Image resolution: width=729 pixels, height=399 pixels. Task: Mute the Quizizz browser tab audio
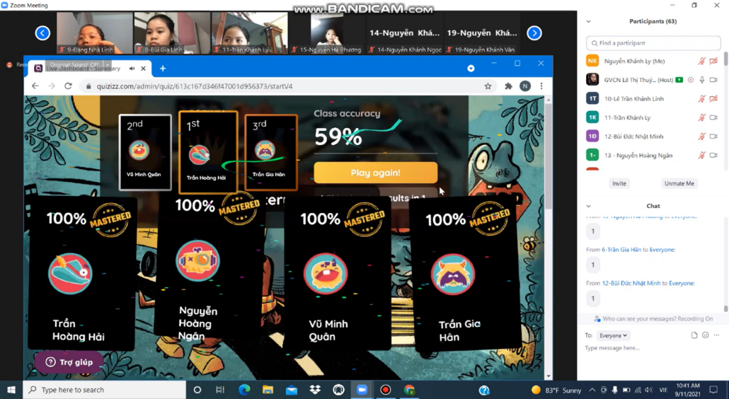click(x=132, y=69)
